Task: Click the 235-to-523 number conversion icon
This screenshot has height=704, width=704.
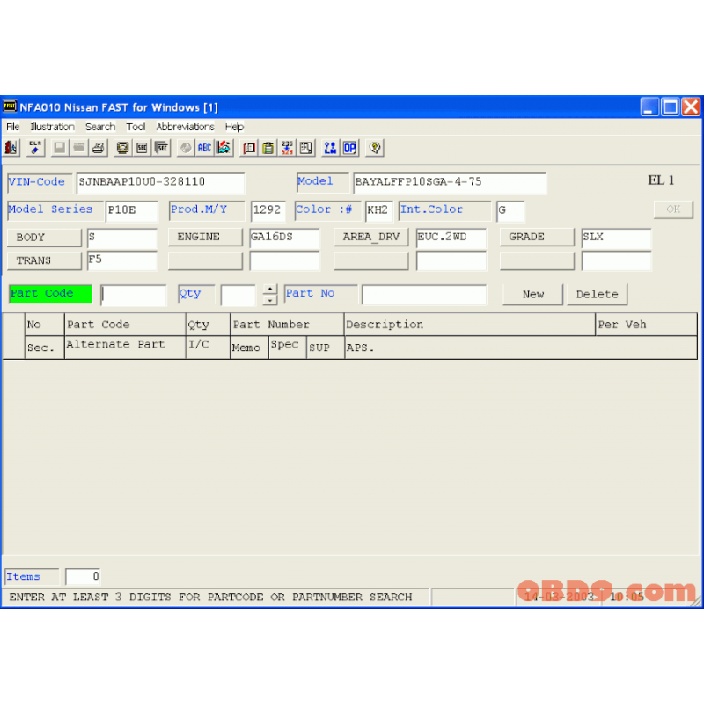Action: (x=288, y=148)
